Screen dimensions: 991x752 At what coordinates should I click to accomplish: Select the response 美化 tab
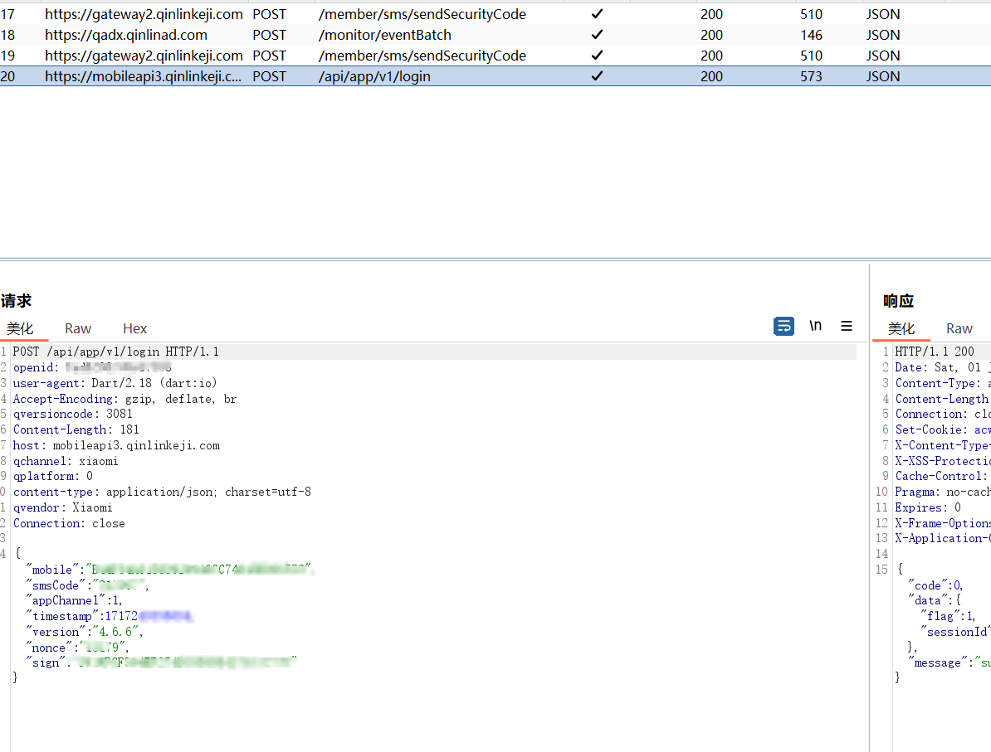[901, 328]
